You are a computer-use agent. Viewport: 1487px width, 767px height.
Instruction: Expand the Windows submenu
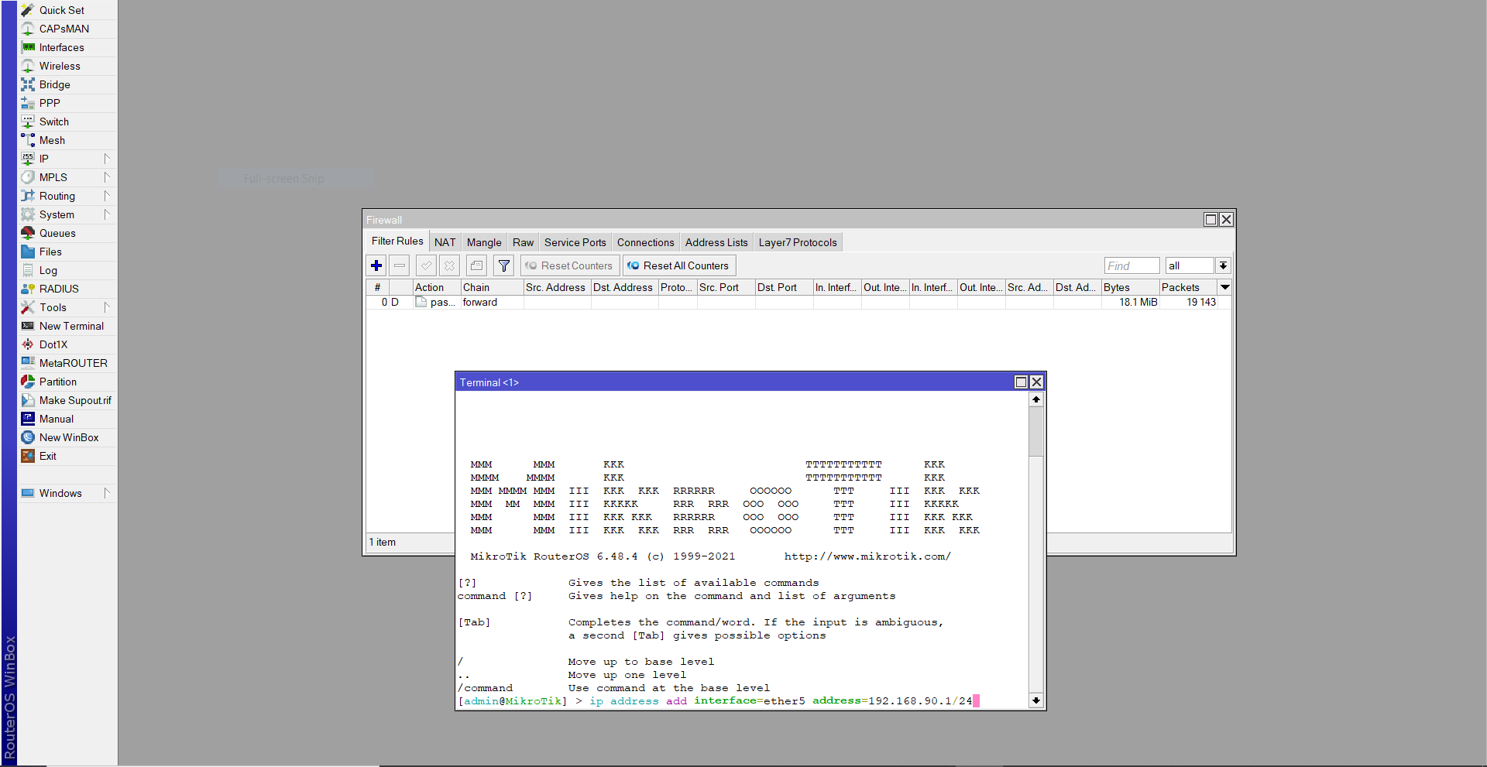click(107, 493)
